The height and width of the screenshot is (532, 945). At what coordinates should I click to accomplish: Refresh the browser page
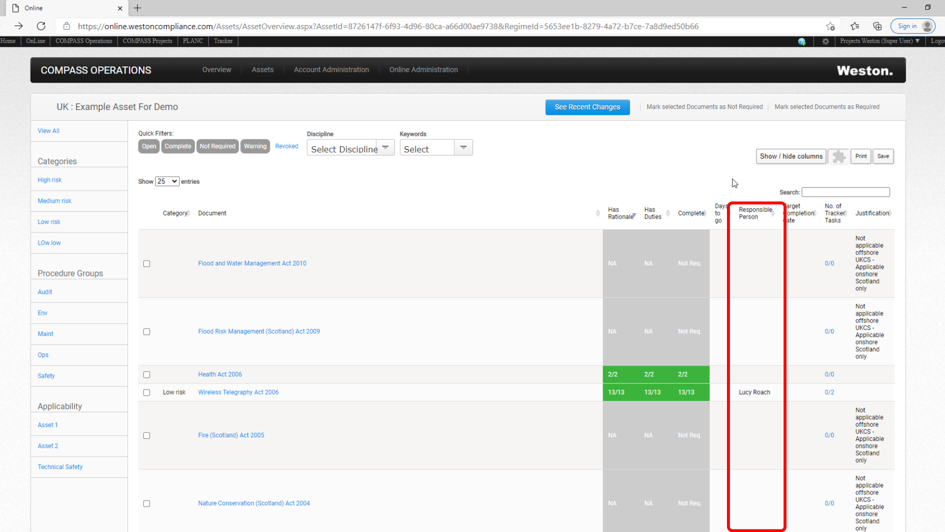click(x=41, y=26)
